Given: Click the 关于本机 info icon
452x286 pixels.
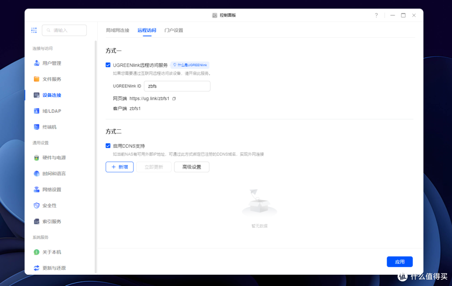Looking at the screenshot, I should point(36,252).
